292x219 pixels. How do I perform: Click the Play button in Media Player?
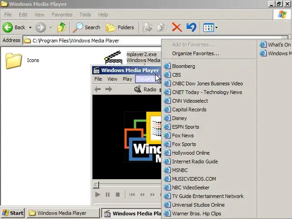(x=98, y=195)
